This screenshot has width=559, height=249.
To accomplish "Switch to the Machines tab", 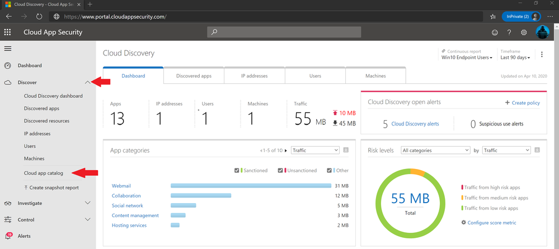I will click(x=375, y=76).
